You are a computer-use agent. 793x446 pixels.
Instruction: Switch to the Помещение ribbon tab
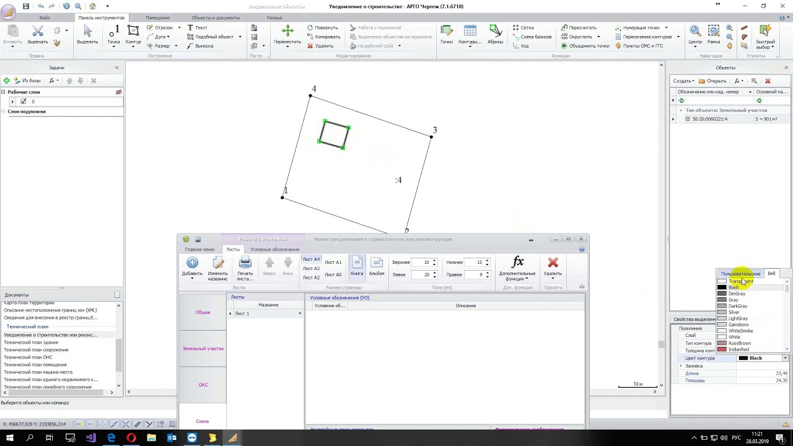tap(158, 17)
